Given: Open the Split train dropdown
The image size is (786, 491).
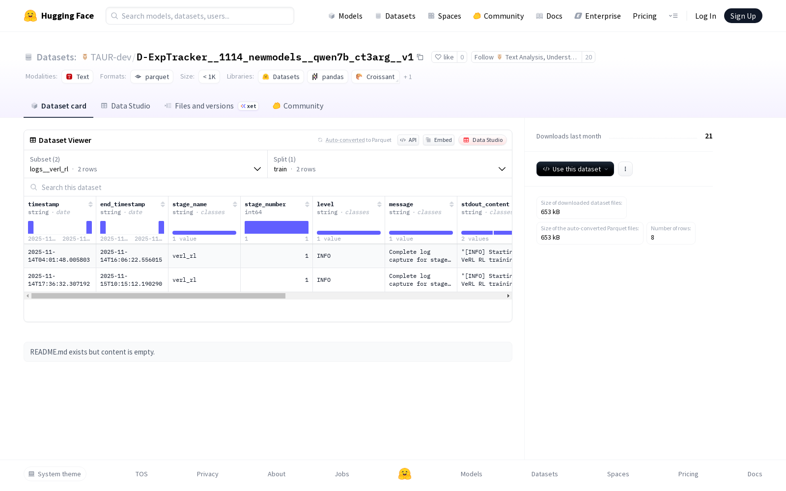Looking at the screenshot, I should (390, 164).
